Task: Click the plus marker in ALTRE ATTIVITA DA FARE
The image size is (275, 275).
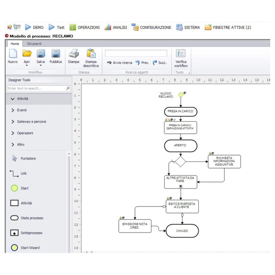Action: point(181,186)
